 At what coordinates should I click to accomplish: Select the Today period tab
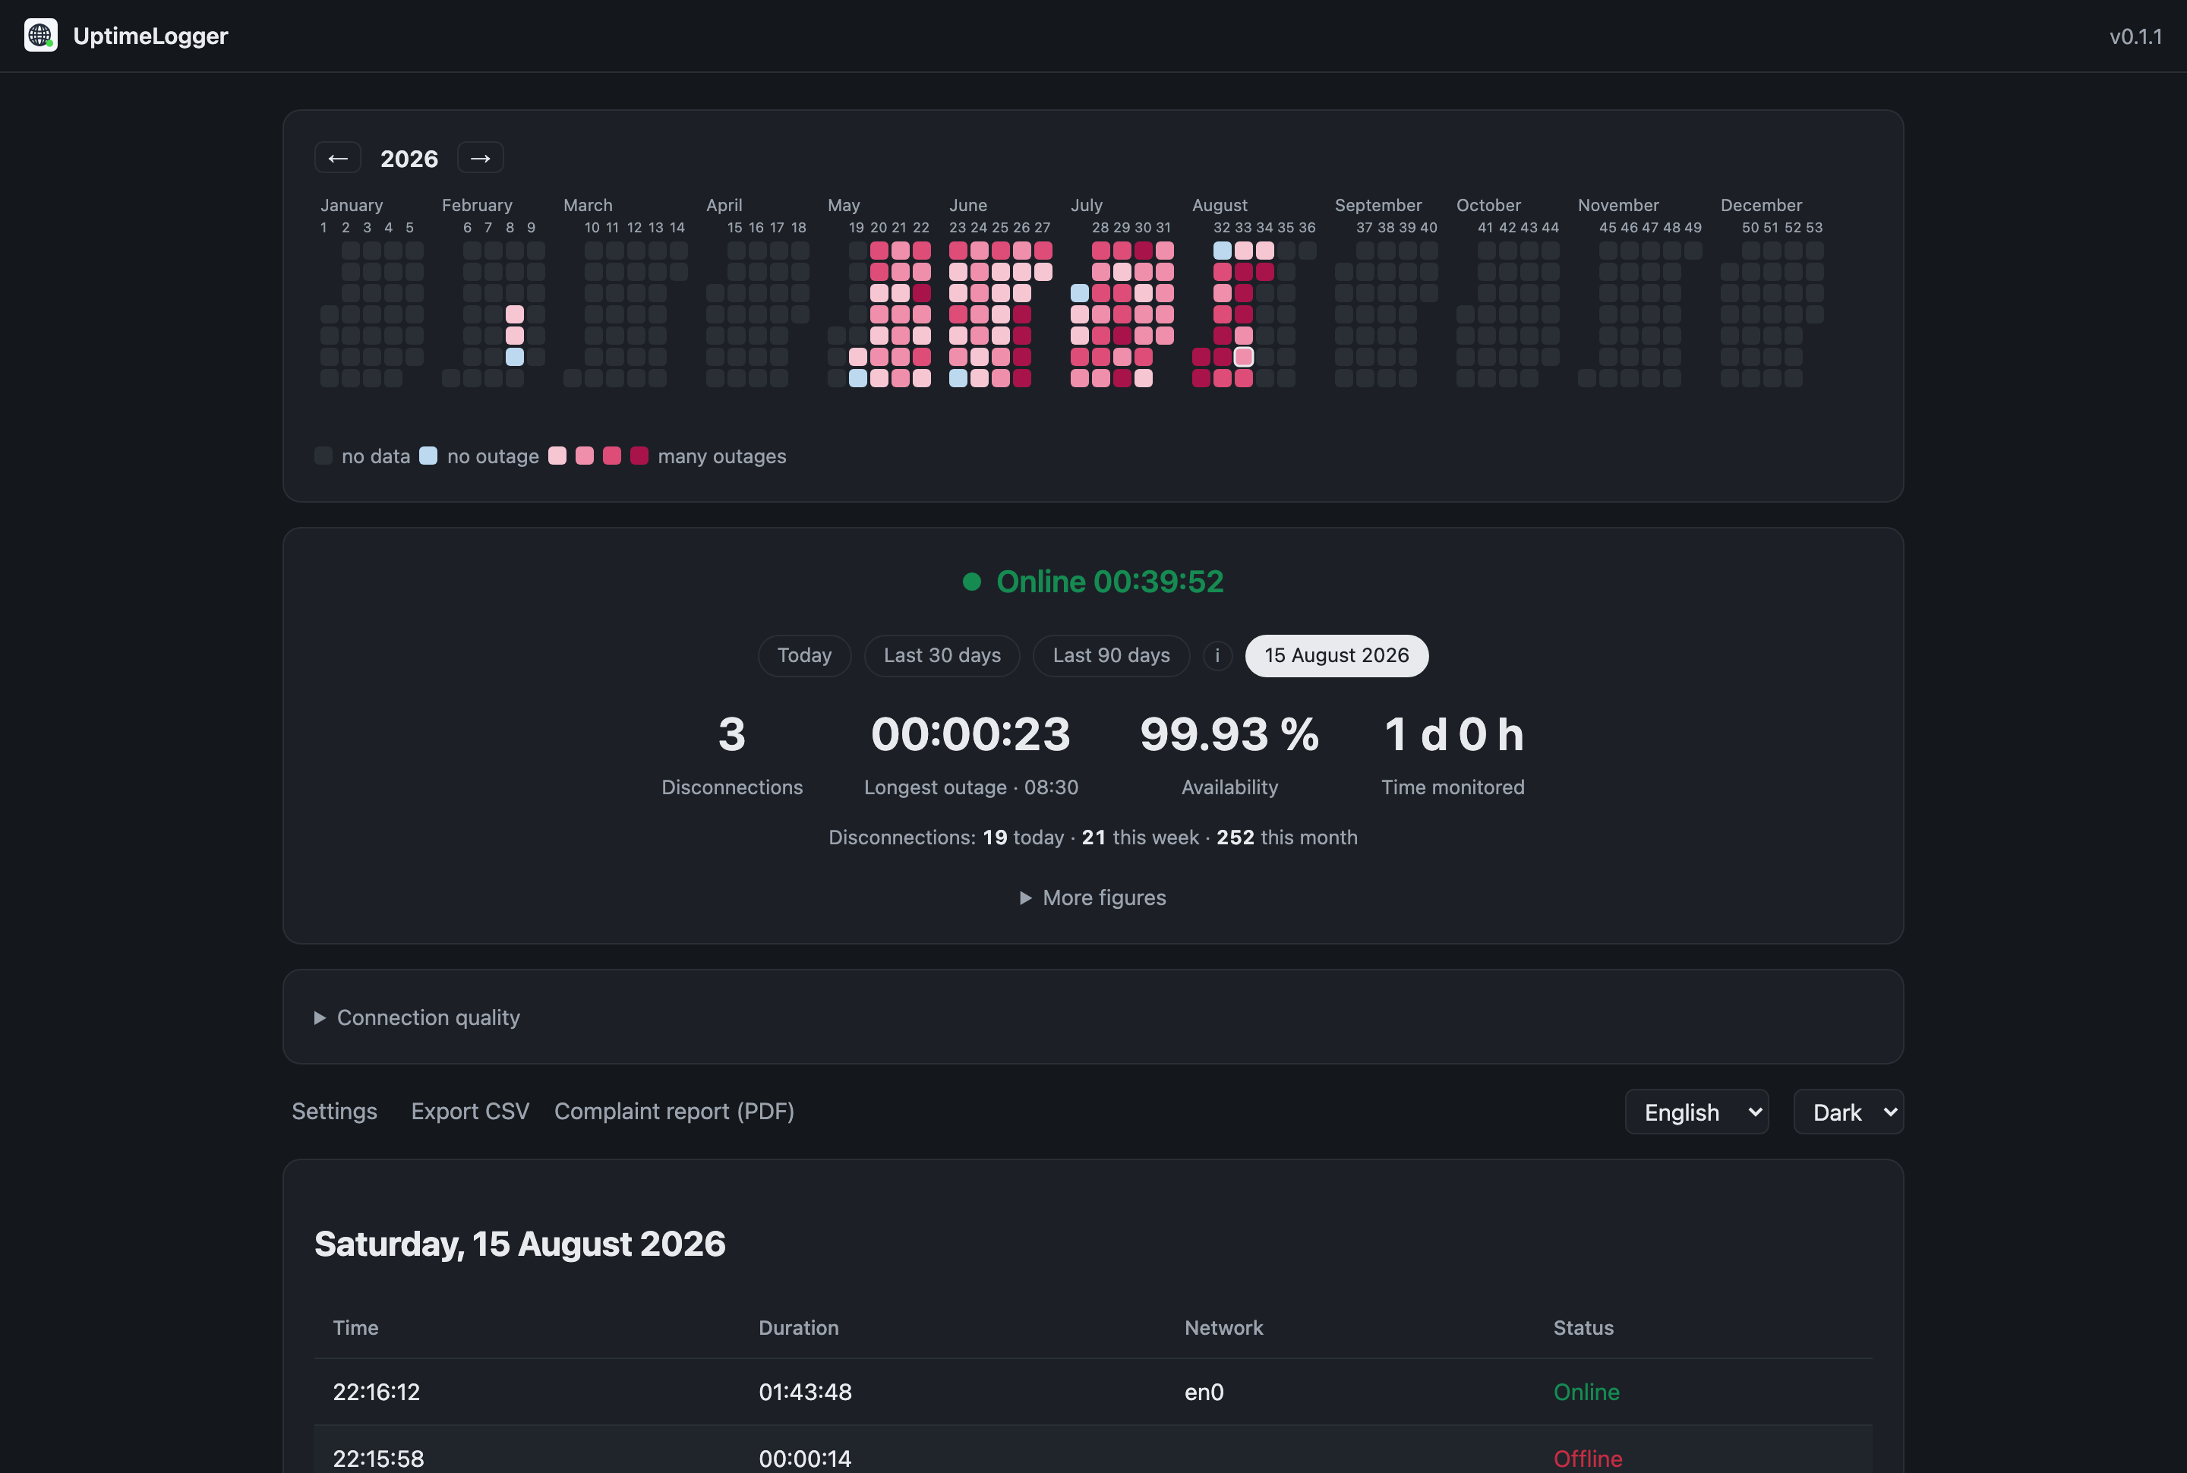[804, 656]
